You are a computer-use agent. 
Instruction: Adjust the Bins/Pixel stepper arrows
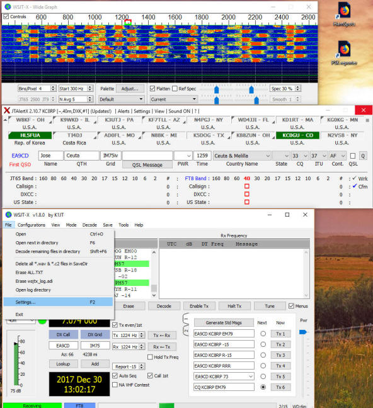click(53, 89)
